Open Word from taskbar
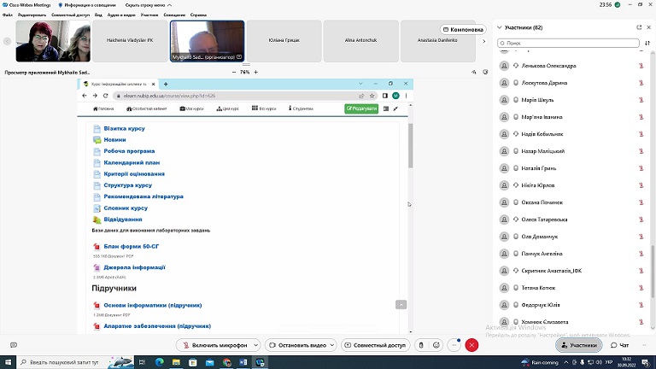The width and height of the screenshot is (656, 369). 243,362
